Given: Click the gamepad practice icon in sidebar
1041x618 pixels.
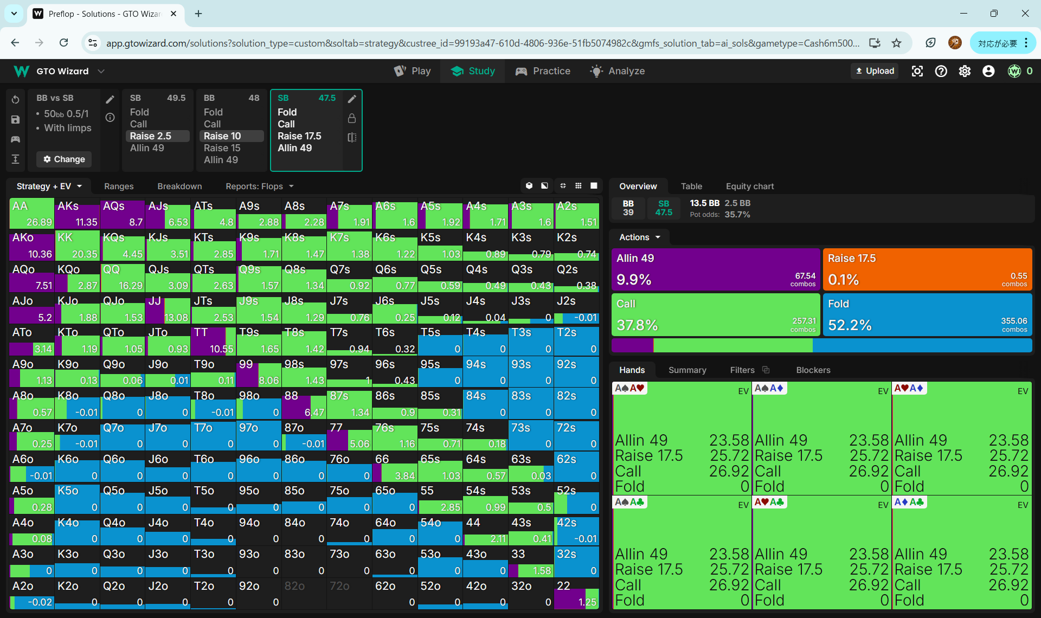Looking at the screenshot, I should (x=15, y=139).
